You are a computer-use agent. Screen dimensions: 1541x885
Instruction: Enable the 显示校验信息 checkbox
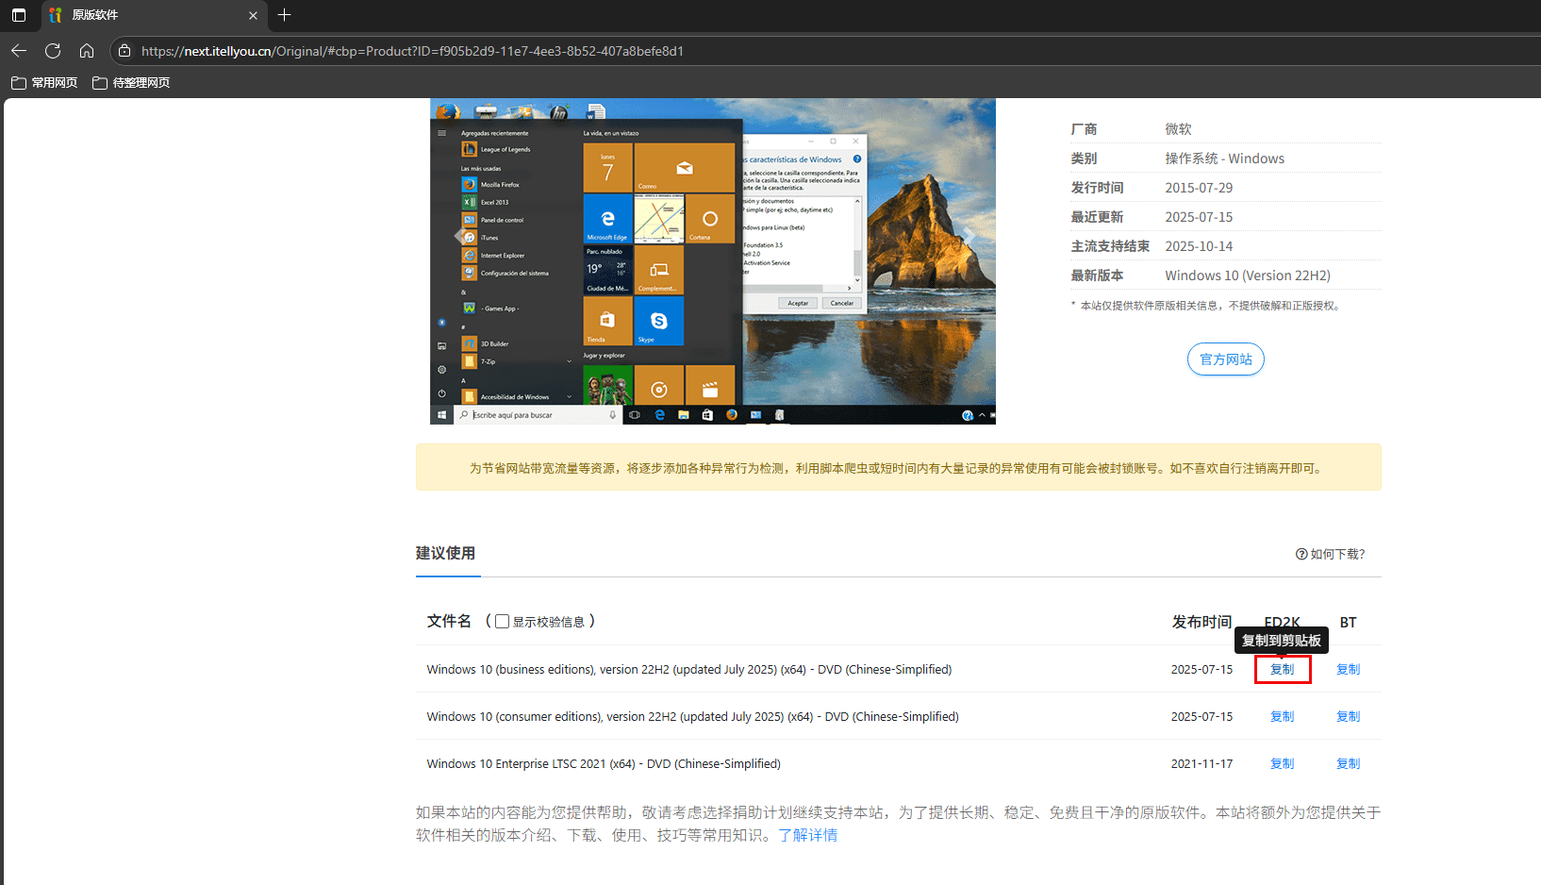point(503,622)
